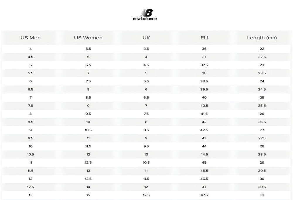Select length 22 cm cell
This screenshot has height=200, width=293.
point(262,49)
